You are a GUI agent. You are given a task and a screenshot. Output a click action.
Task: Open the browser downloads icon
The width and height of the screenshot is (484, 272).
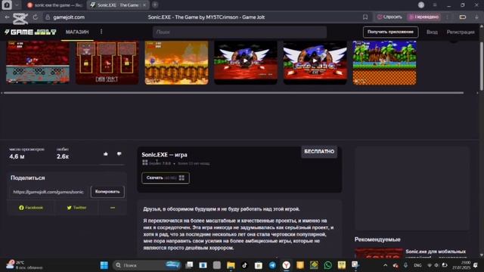(477, 17)
